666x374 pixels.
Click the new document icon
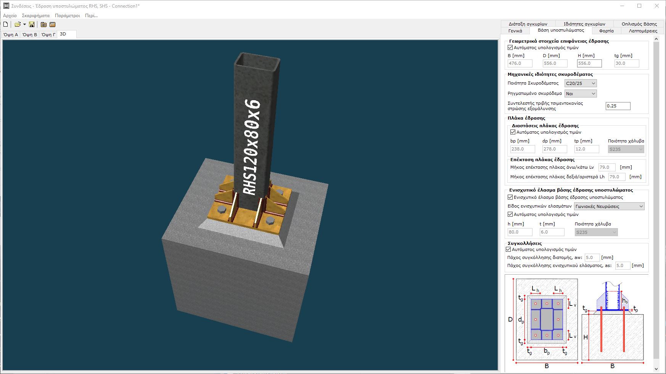click(6, 24)
